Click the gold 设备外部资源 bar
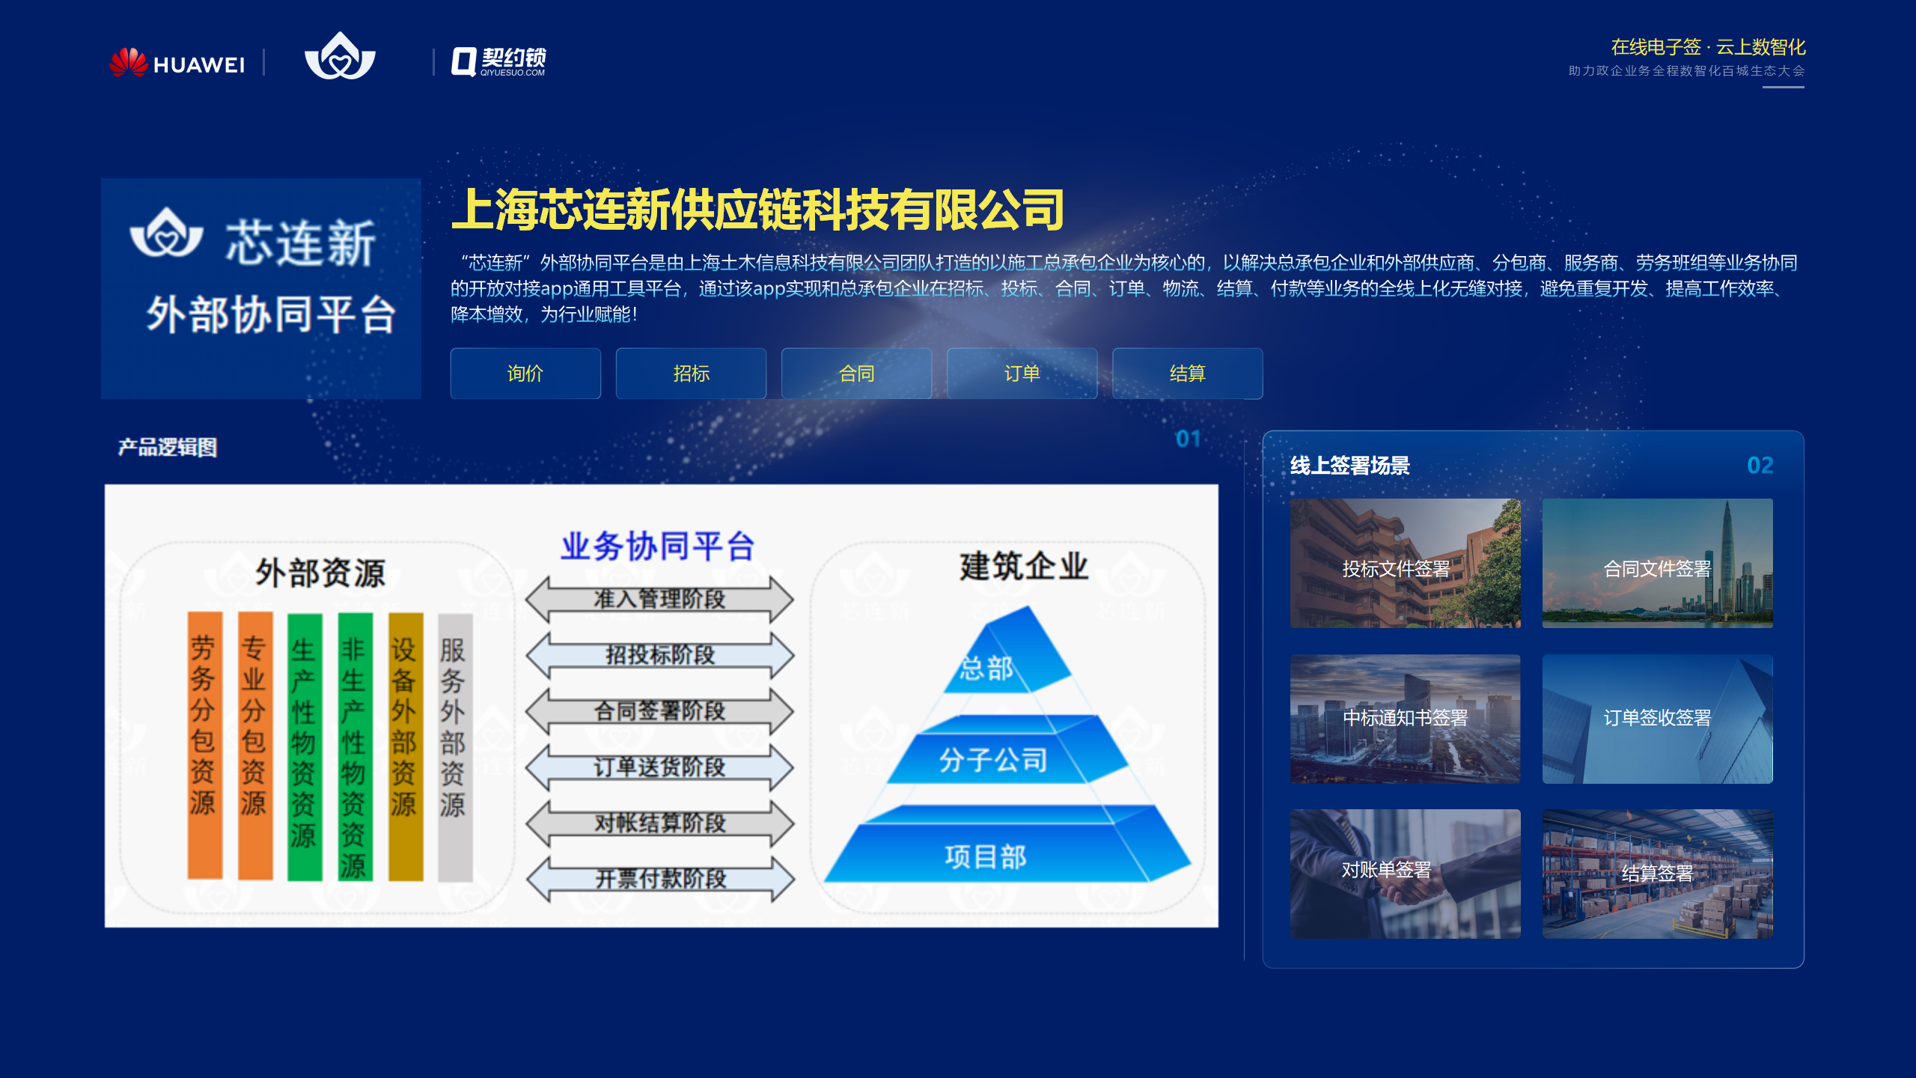The height and width of the screenshot is (1078, 1916). (406, 746)
